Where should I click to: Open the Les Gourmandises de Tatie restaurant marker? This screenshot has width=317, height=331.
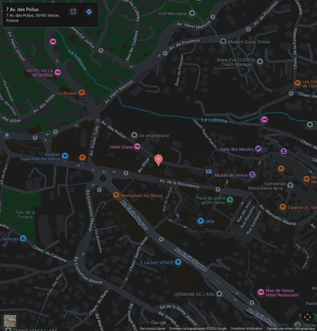pos(298,83)
